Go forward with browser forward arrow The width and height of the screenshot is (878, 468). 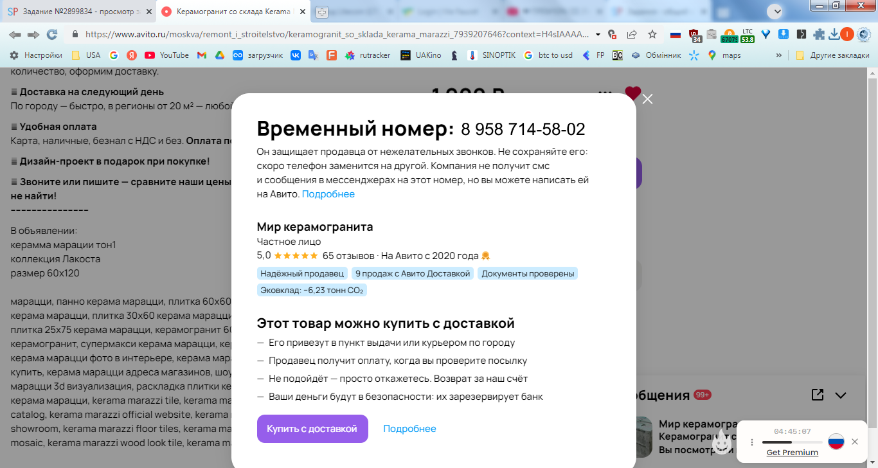(x=33, y=34)
